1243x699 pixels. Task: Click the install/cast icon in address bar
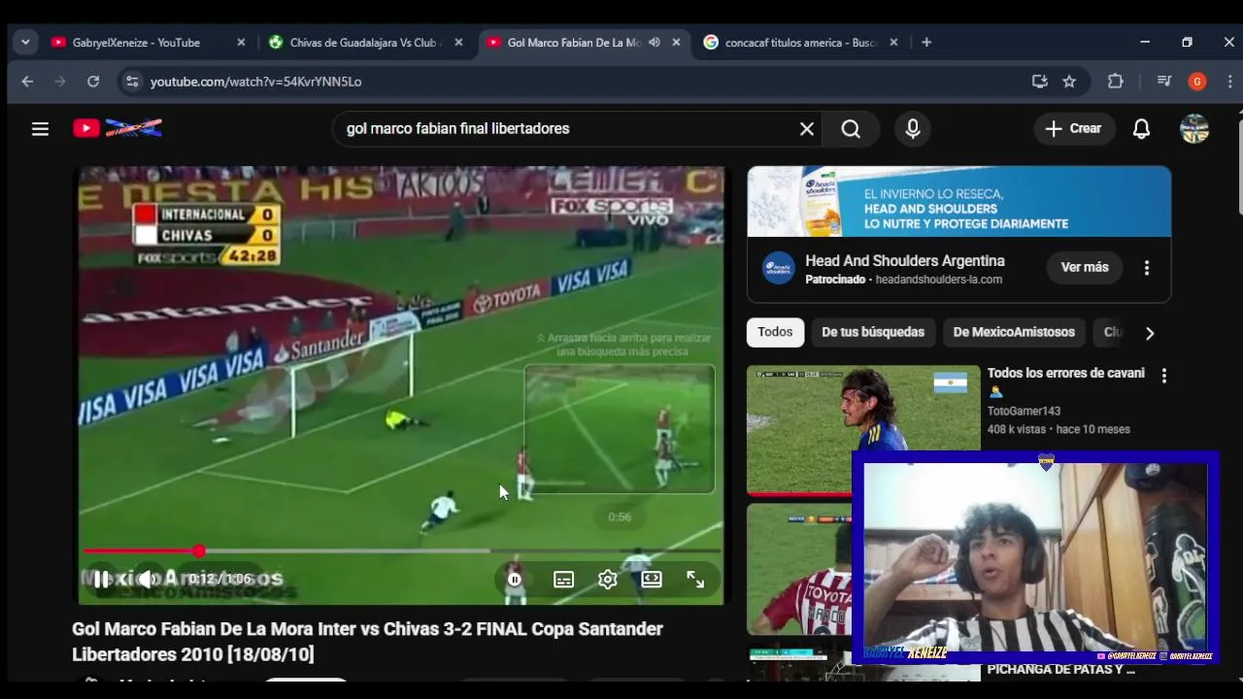point(1040,82)
